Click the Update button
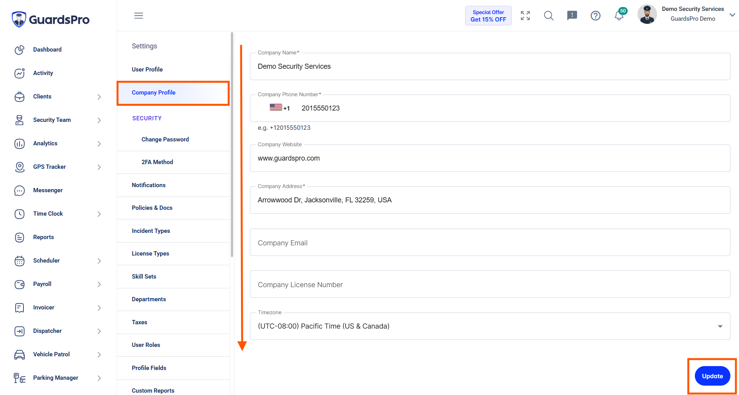 tap(712, 376)
